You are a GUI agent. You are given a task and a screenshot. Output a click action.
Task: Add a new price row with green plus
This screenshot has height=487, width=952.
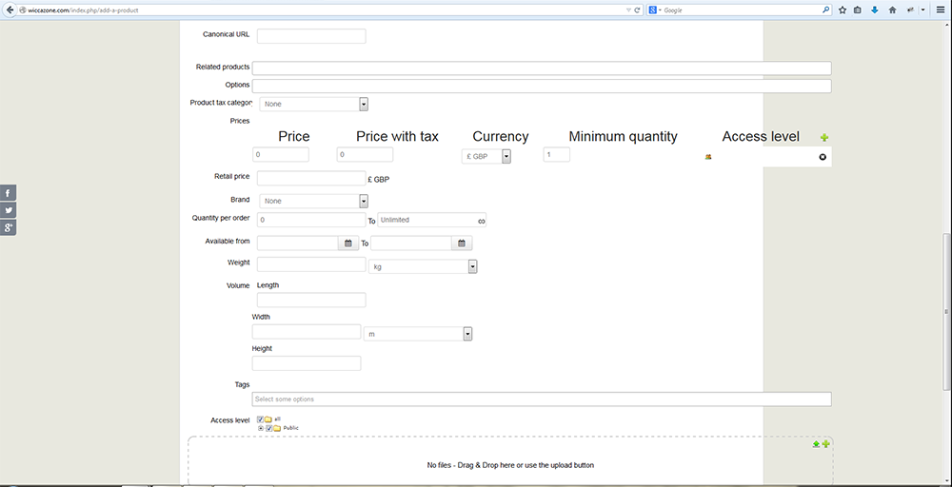point(824,138)
